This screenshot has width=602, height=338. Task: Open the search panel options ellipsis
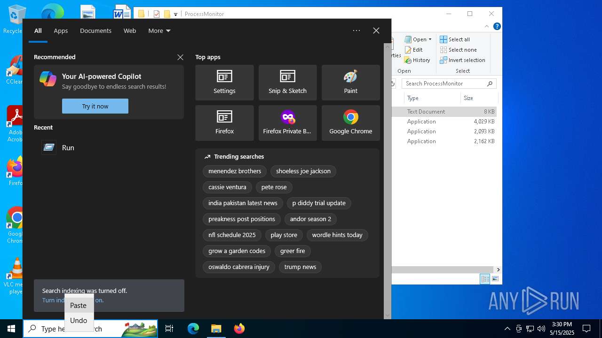[x=356, y=31]
